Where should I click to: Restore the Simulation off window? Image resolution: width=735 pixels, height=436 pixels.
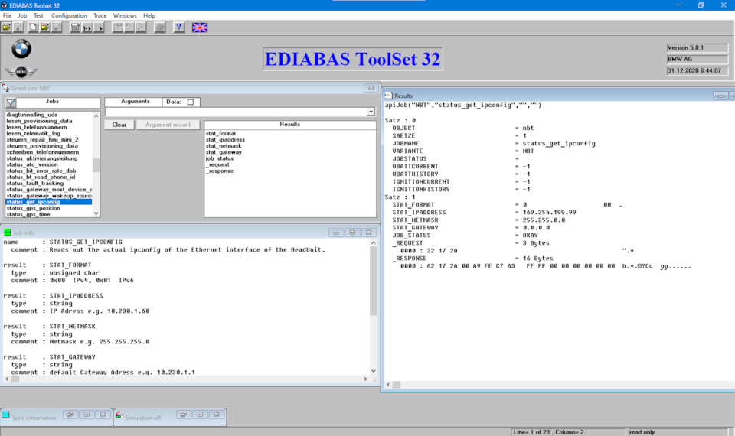[x=183, y=415]
